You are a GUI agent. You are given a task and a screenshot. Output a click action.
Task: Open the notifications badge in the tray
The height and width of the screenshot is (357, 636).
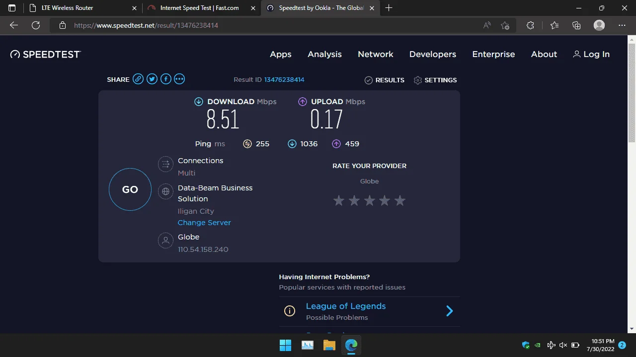point(622,345)
